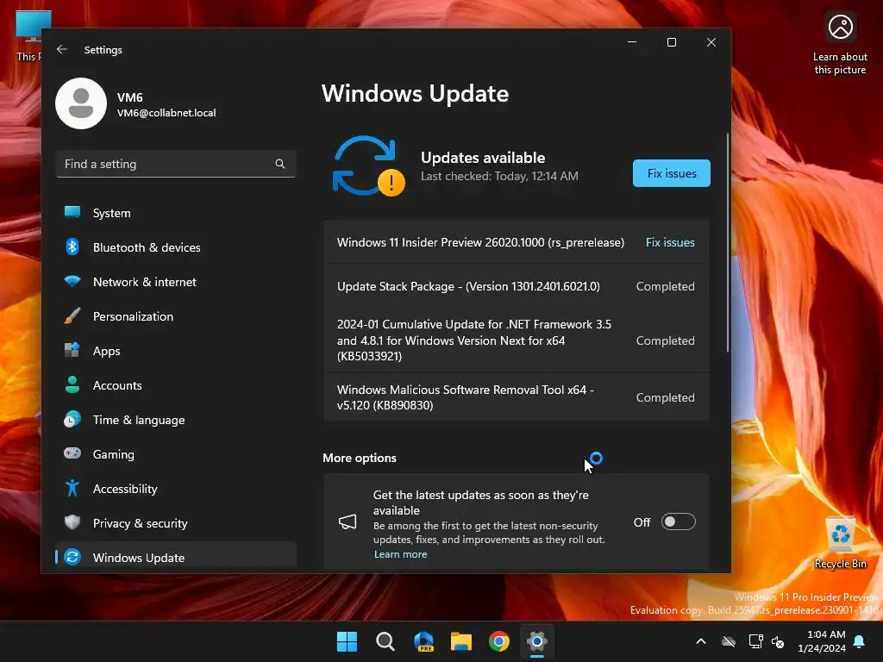Open System settings category
Viewport: 883px width, 662px height.
pyautogui.click(x=176, y=213)
